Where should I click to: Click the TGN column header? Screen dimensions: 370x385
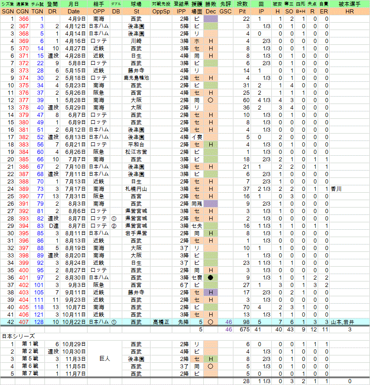pos(37,12)
